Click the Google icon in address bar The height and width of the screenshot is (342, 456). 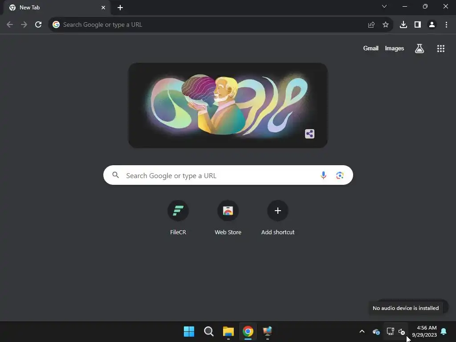pyautogui.click(x=56, y=25)
